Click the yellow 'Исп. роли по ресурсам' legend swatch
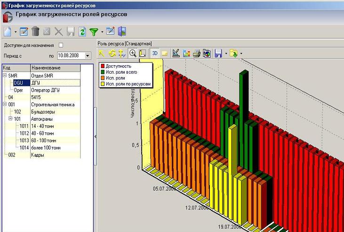 click(102, 84)
